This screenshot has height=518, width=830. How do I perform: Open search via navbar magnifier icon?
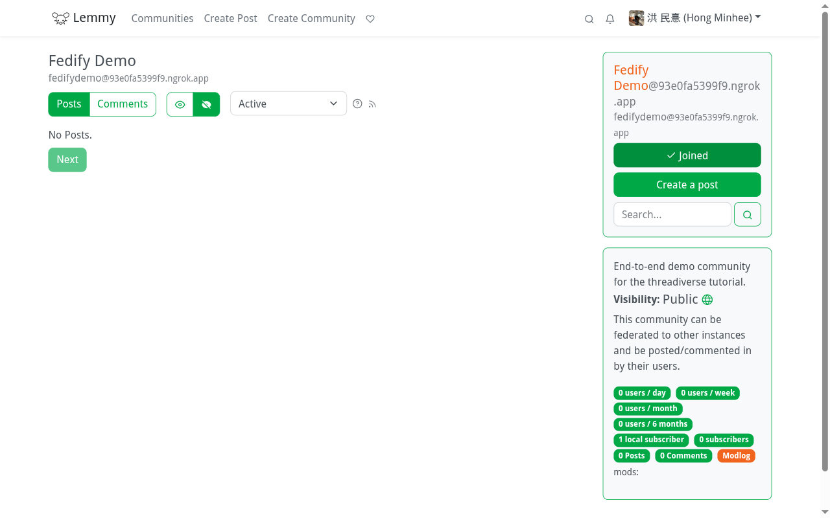coord(589,19)
